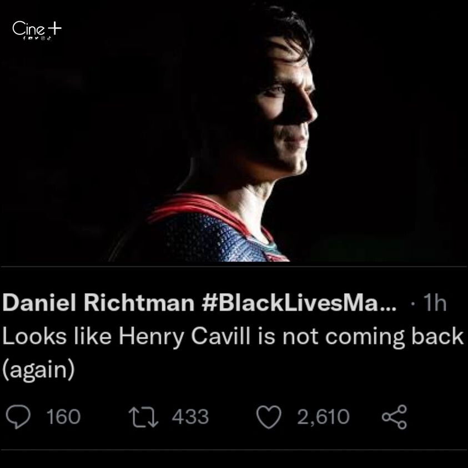Click the plus sign in Cine+ watermark
The width and height of the screenshot is (468, 468).
[55, 28]
